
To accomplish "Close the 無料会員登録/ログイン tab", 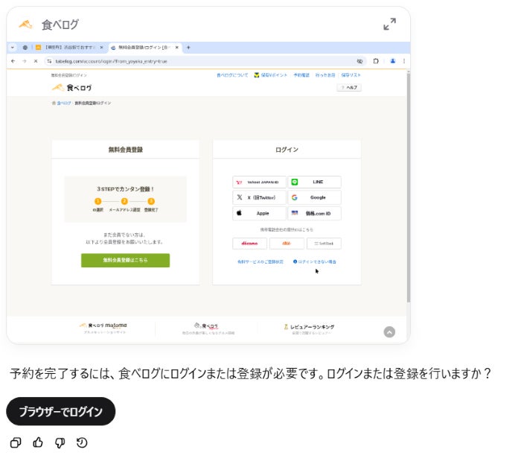I will (177, 48).
